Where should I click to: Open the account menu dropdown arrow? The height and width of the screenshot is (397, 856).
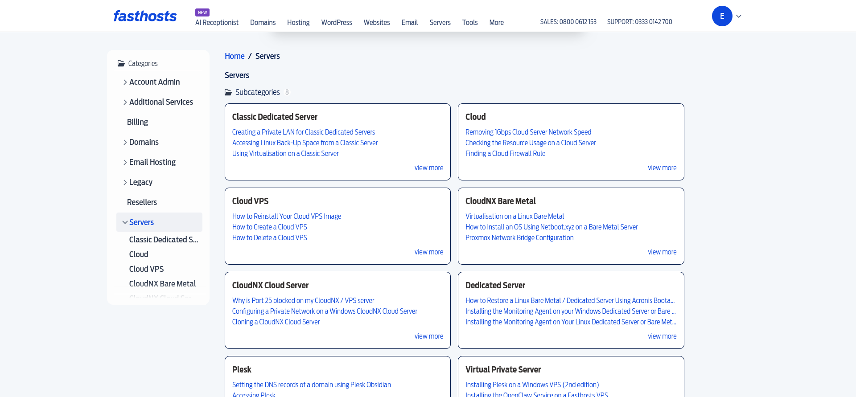tap(739, 16)
